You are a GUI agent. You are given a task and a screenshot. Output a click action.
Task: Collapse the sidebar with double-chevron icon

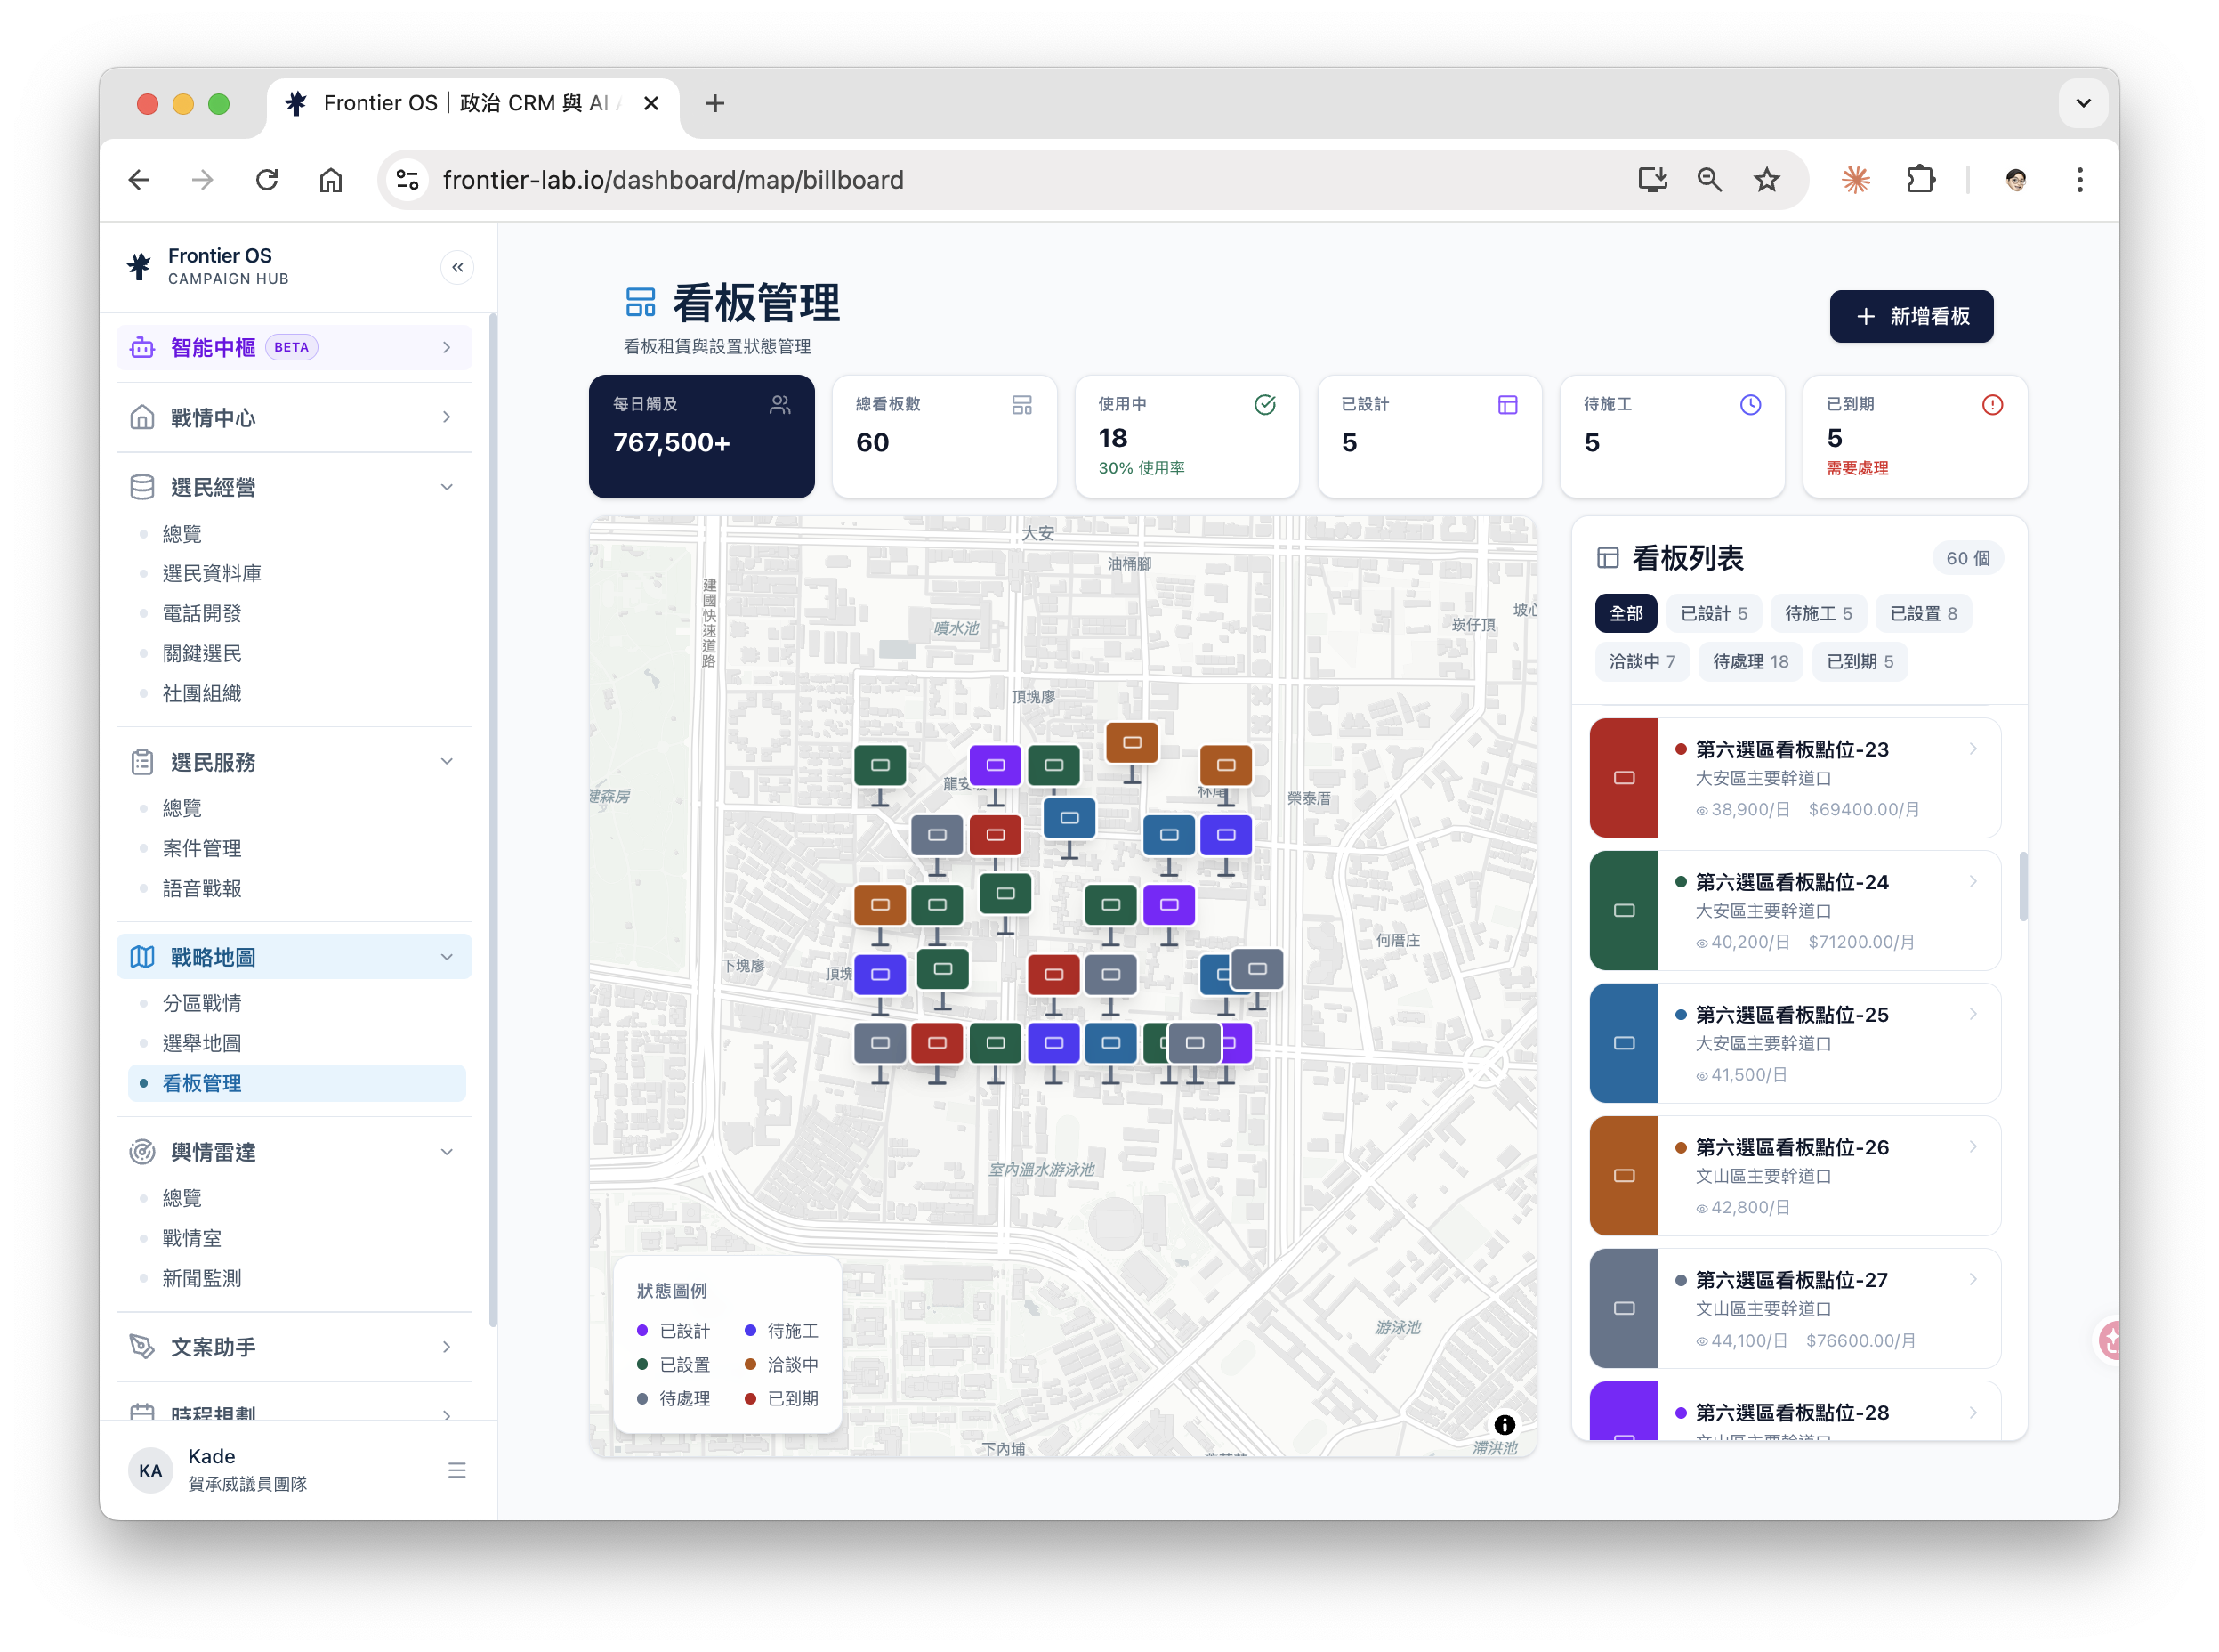pyautogui.click(x=456, y=267)
